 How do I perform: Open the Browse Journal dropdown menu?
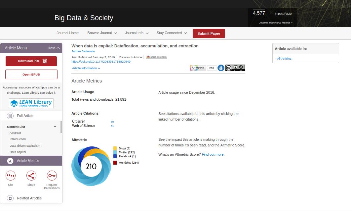[x=102, y=33]
